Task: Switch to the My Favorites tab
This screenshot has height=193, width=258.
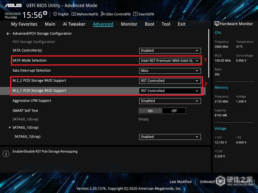Action: pos(24,24)
